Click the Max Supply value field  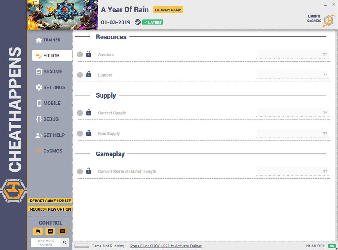point(293,133)
